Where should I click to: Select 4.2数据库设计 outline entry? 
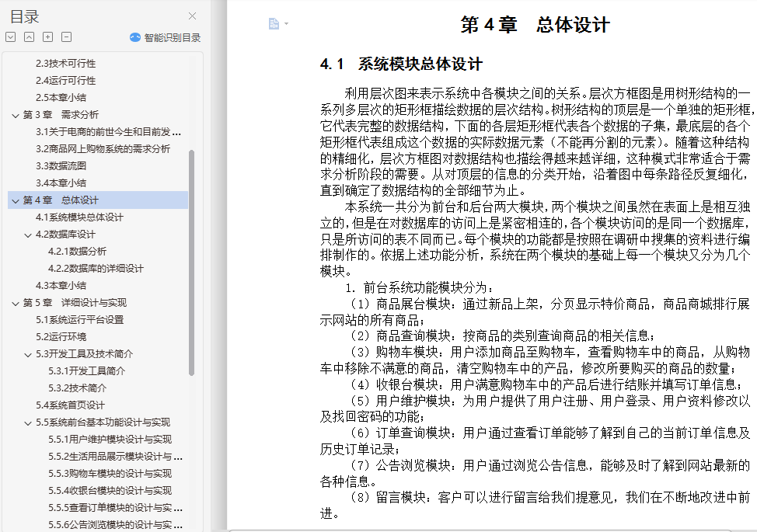coord(65,235)
